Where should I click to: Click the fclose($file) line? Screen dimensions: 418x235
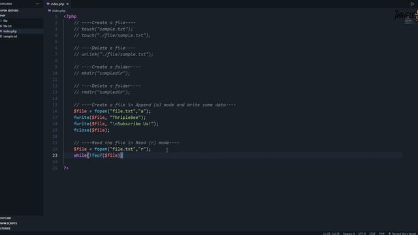pyautogui.click(x=91, y=131)
